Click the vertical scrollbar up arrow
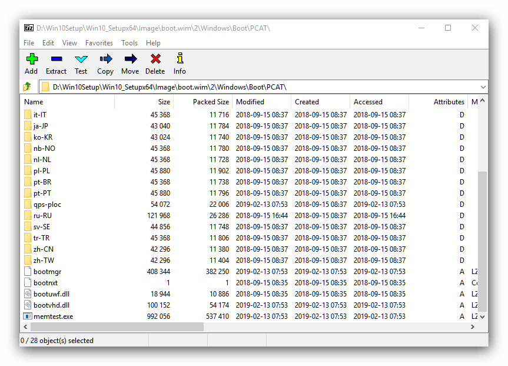Viewport: 508px width, 366px height. pos(483,101)
